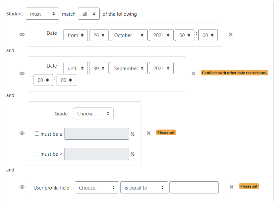This screenshot has height=201, width=275.
Task: Remove the User profile field restriction
Action: click(232, 187)
